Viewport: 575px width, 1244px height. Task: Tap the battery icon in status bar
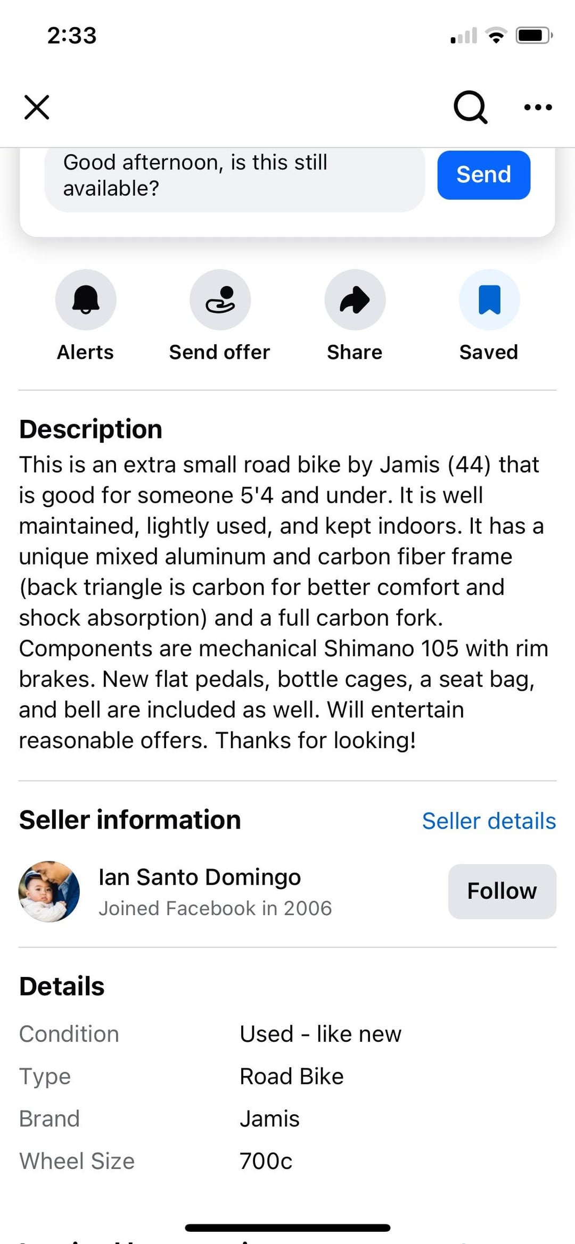[x=533, y=36]
